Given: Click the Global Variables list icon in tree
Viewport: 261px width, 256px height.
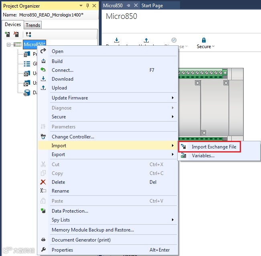Looking at the screenshot, I should tap(27, 64).
